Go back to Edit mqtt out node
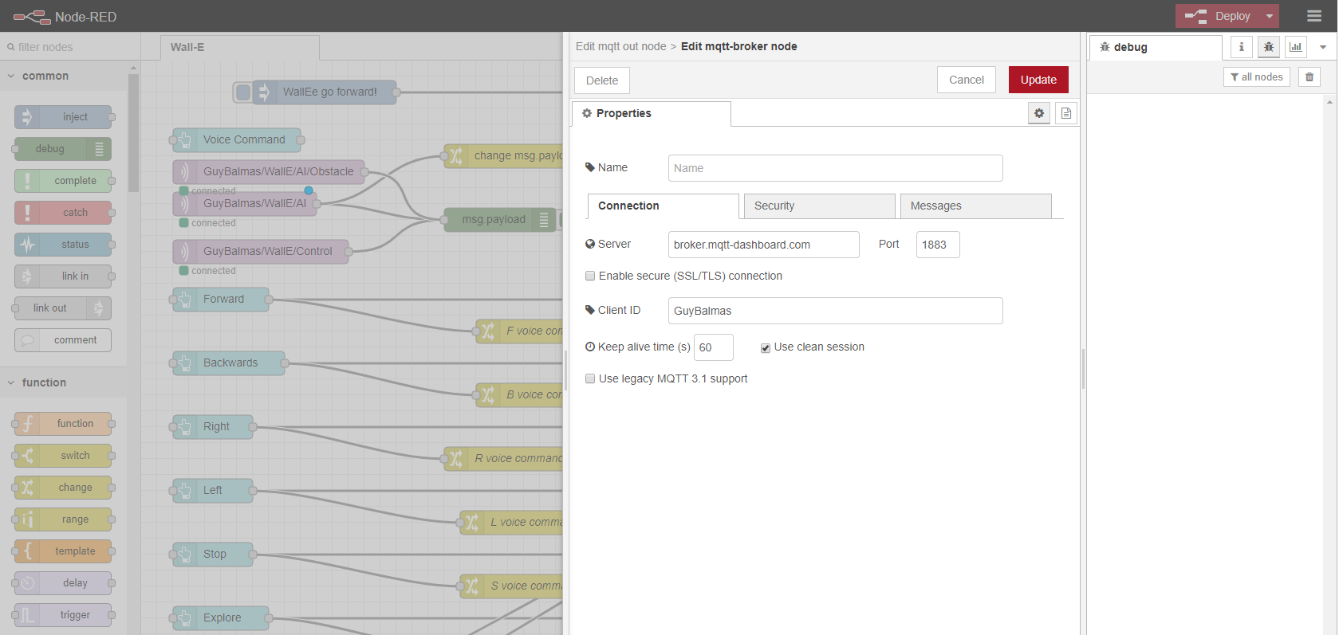Viewport: 1339px width, 635px height. (620, 46)
